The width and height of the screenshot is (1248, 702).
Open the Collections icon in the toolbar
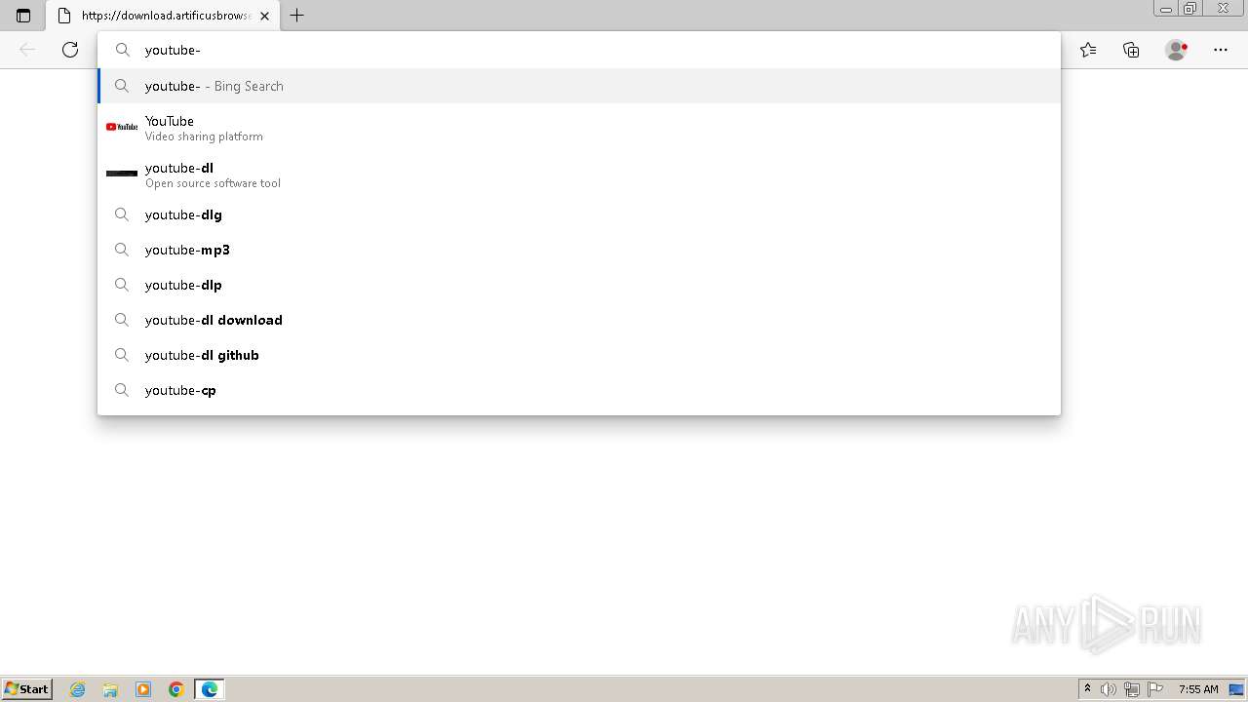tap(1131, 50)
